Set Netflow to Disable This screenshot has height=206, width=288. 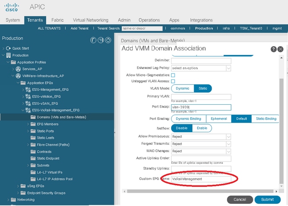[182, 128]
